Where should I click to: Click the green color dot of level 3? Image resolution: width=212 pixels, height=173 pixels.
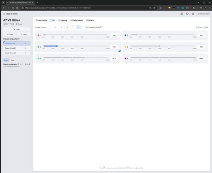coord(38,47)
